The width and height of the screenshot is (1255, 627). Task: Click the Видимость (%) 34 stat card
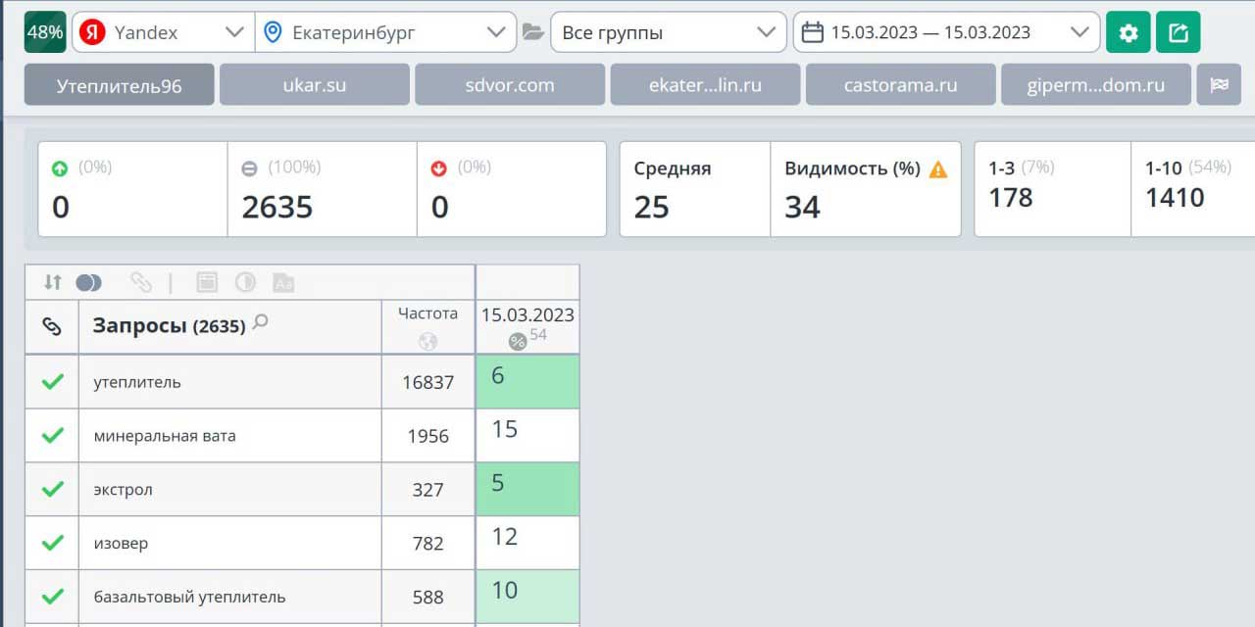866,189
